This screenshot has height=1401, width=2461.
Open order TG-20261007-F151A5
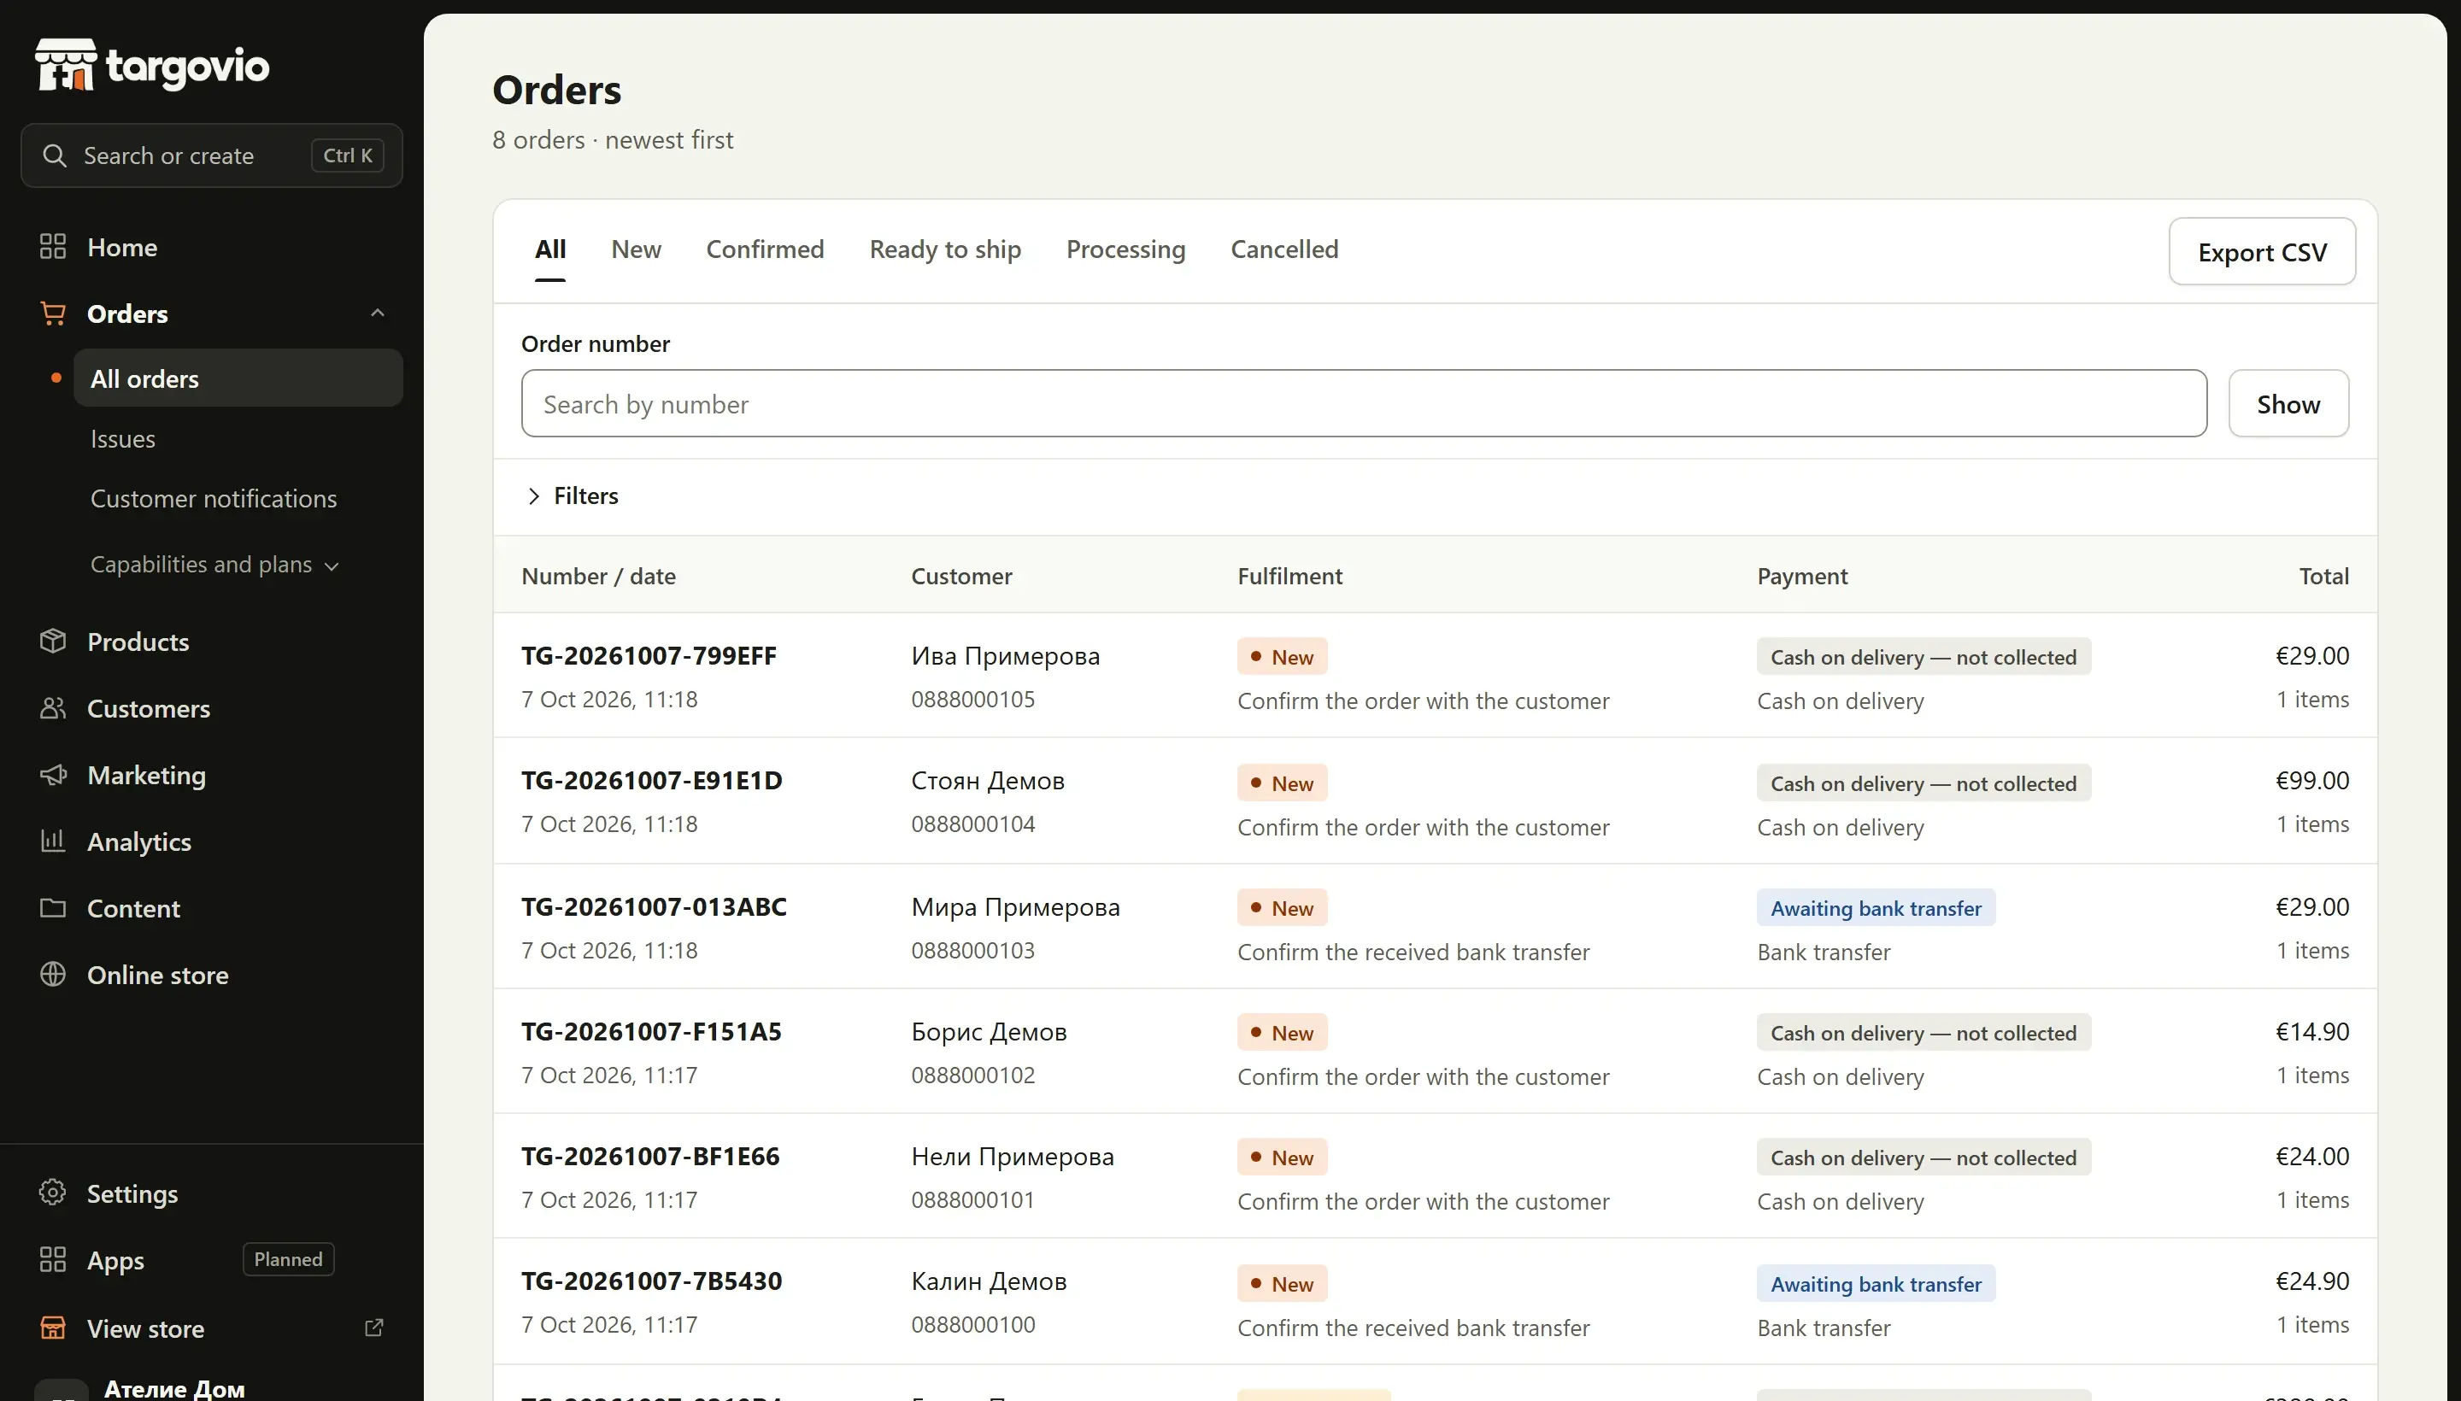tap(652, 1031)
